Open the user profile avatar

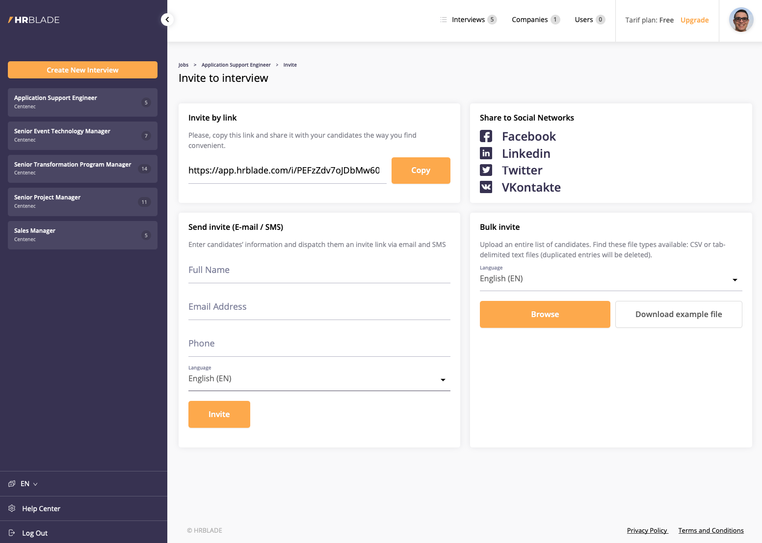741,20
